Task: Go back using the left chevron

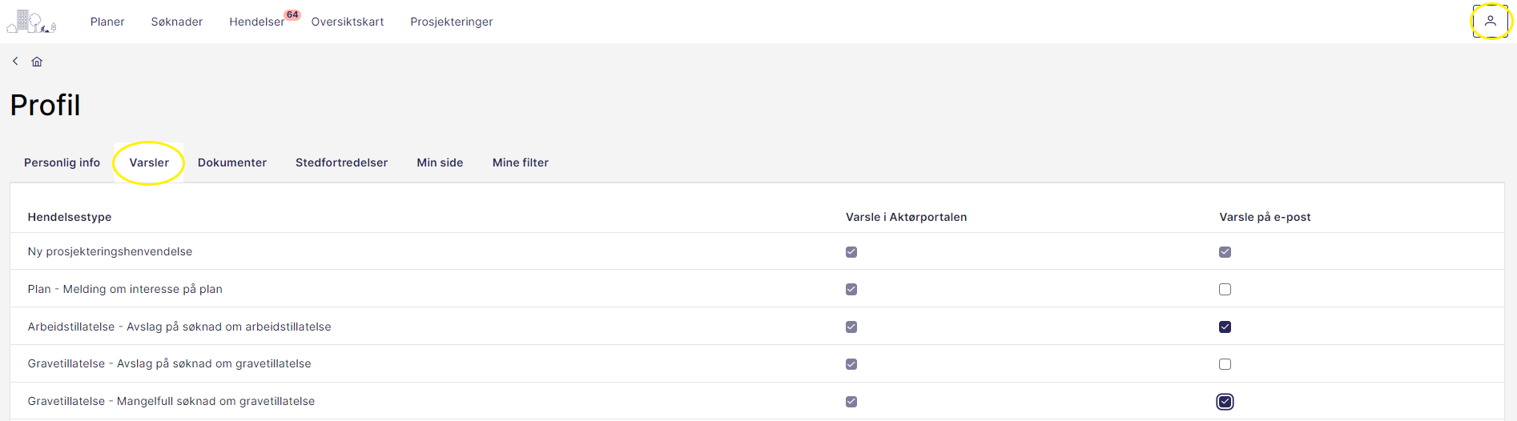Action: tap(15, 61)
